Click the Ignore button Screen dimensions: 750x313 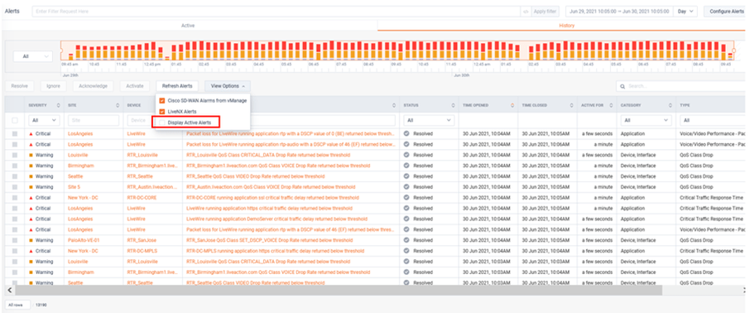(53, 86)
